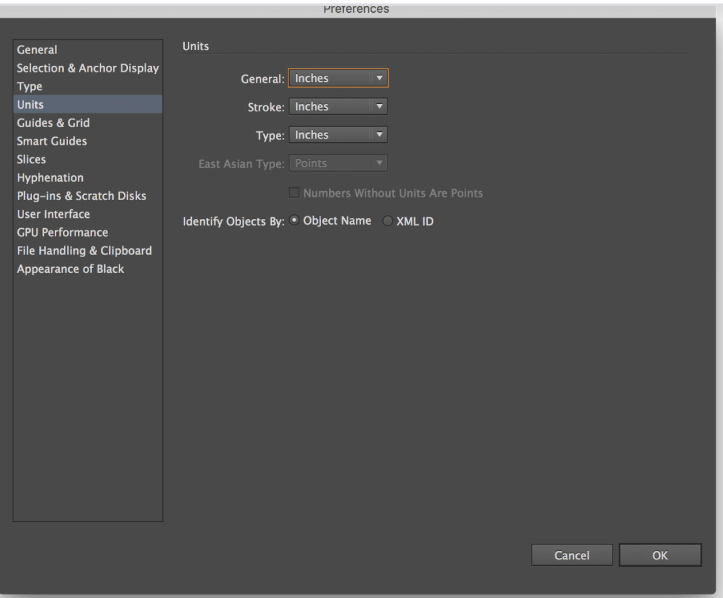
Task: Select the Units category in sidebar
Action: [87, 104]
